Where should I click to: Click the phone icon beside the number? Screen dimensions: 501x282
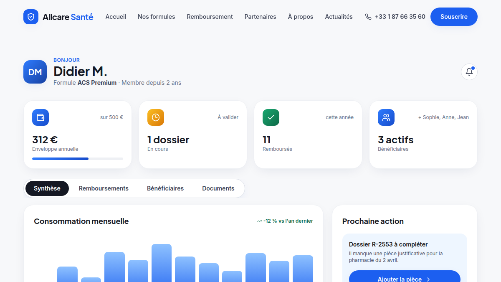click(x=368, y=17)
